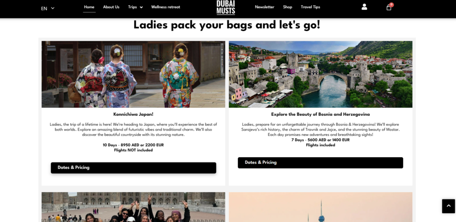Viewport: 456px width, 222px height.
Task: Click Explore the Beauty of Bosnia title
Action: point(321,115)
